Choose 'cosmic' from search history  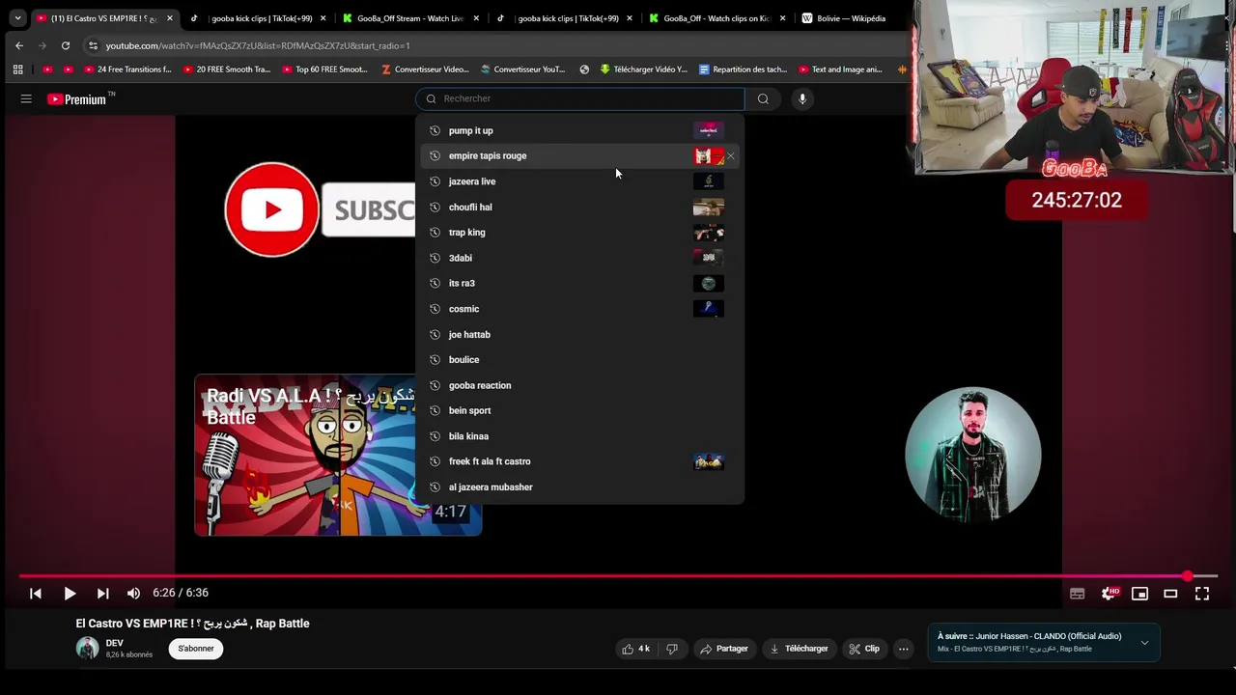pos(580,309)
